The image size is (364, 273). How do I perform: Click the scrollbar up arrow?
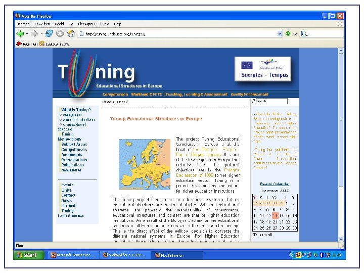tap(341, 51)
